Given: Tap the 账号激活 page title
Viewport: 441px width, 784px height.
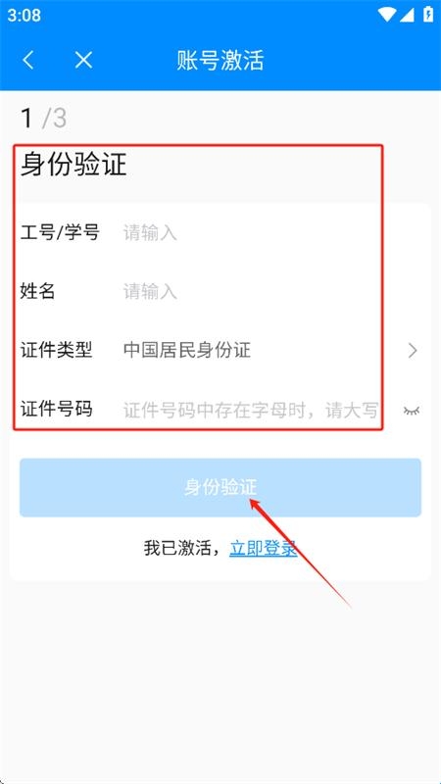Looking at the screenshot, I should tap(220, 61).
